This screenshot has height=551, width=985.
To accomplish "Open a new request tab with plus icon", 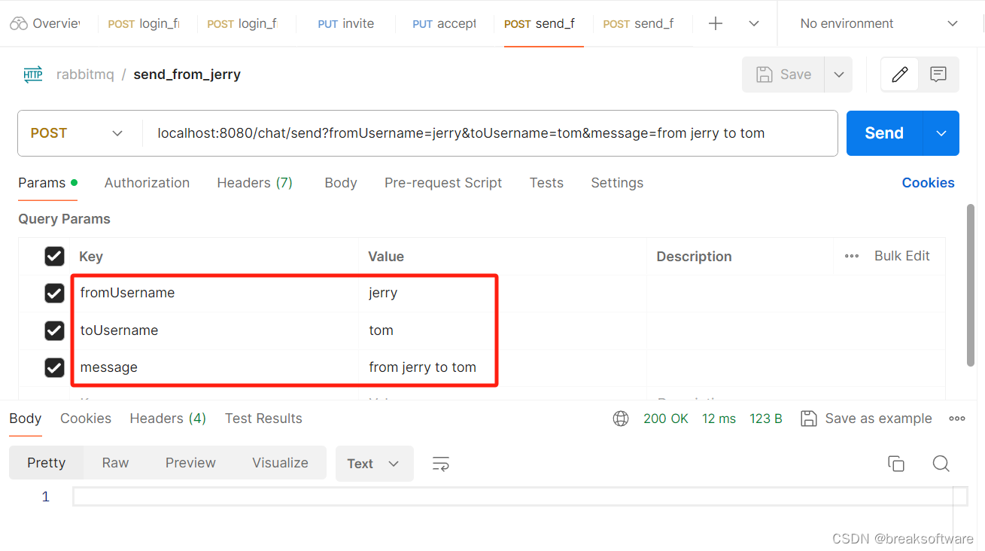I will [716, 23].
